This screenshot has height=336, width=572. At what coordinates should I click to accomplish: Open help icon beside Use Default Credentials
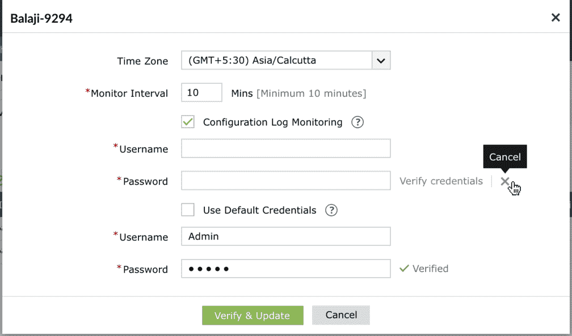tap(331, 210)
